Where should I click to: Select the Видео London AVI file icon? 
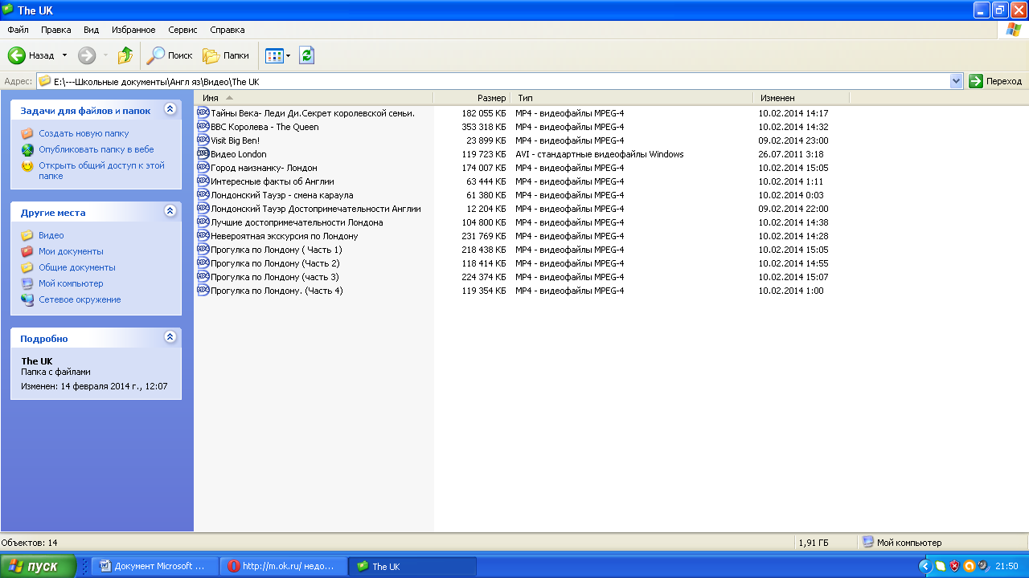coord(203,154)
